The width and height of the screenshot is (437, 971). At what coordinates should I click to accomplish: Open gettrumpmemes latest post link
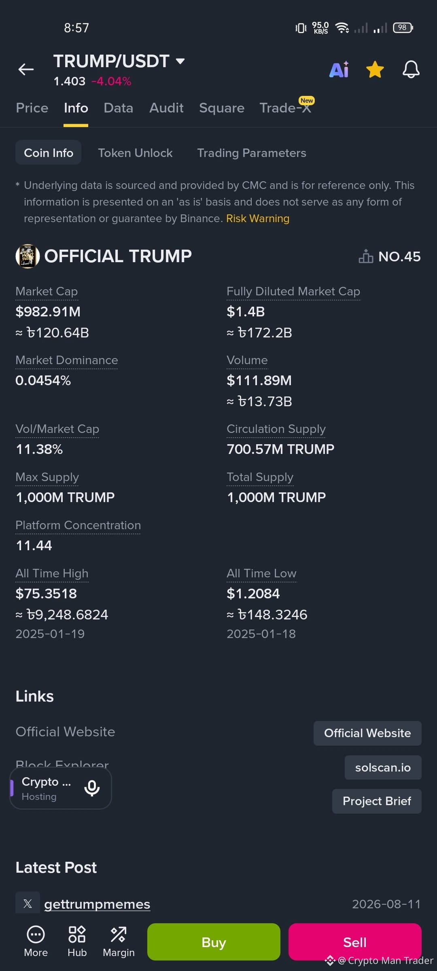[x=97, y=904]
